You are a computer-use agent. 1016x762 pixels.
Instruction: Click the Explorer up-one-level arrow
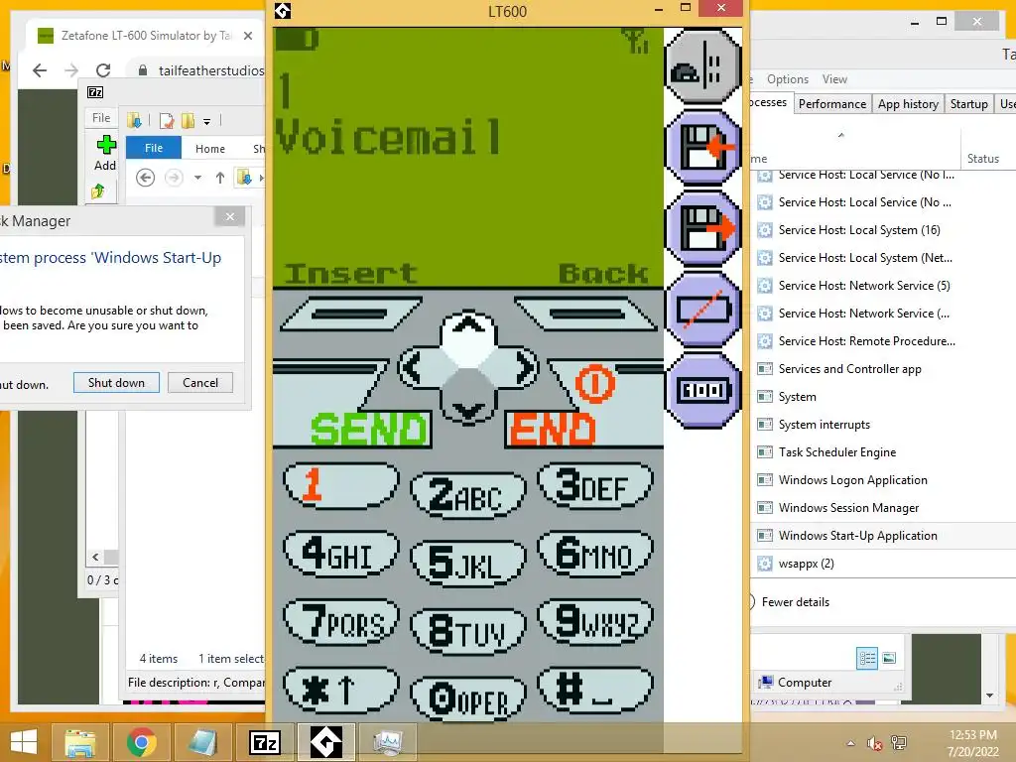click(219, 178)
